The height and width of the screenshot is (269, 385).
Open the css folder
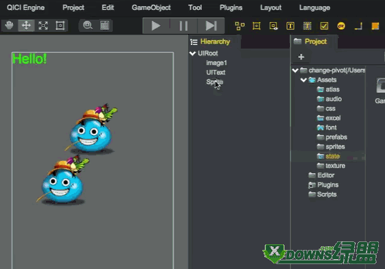[330, 109]
